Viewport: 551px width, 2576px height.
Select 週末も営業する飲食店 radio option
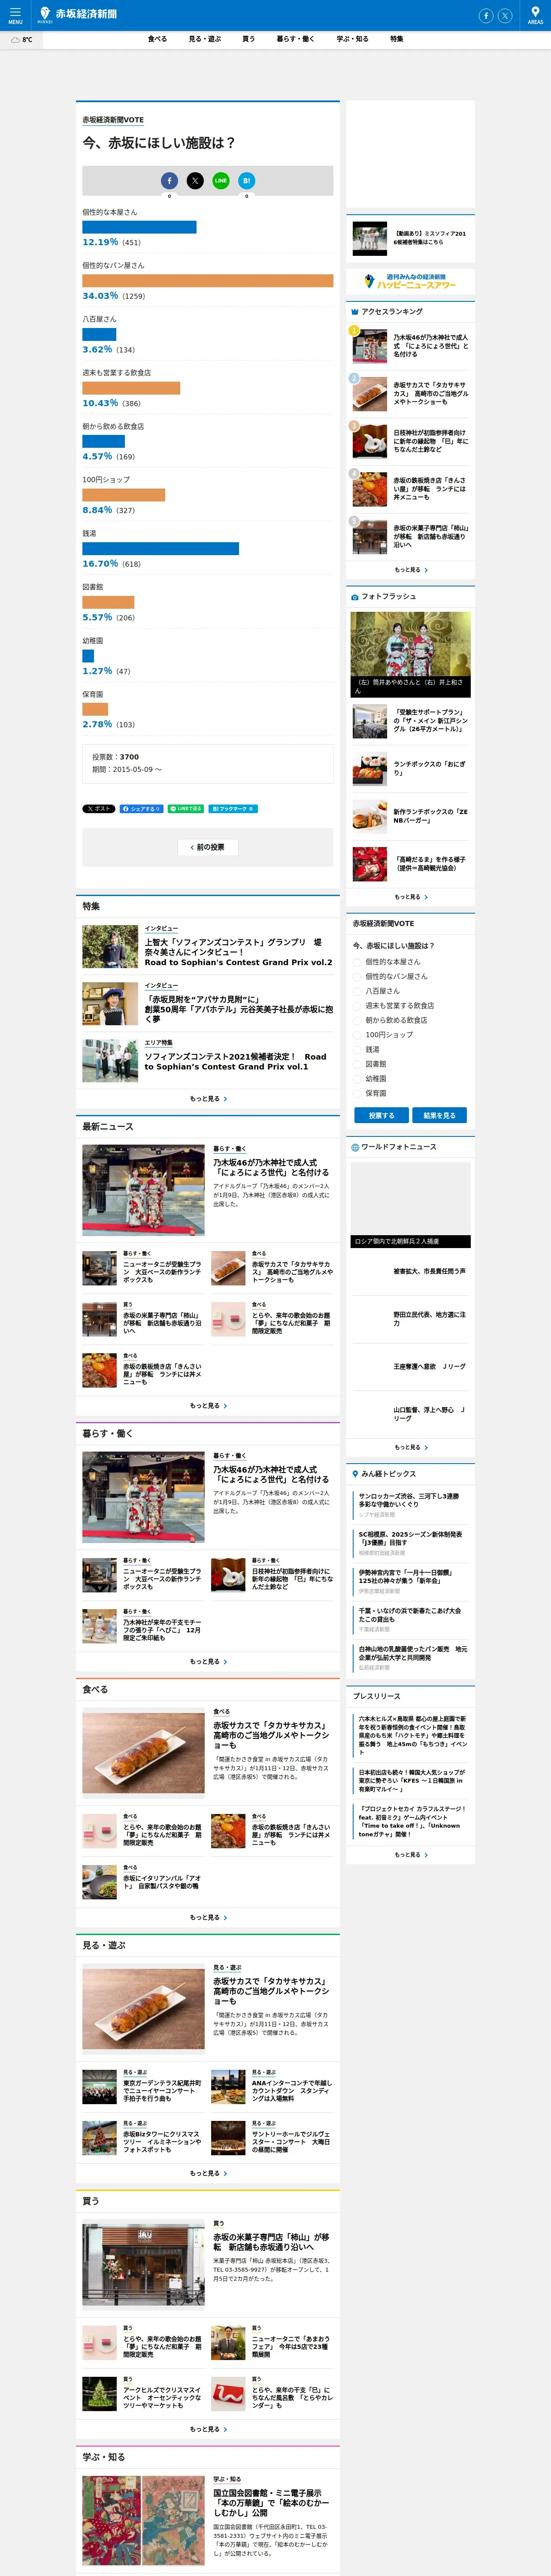click(x=357, y=1006)
